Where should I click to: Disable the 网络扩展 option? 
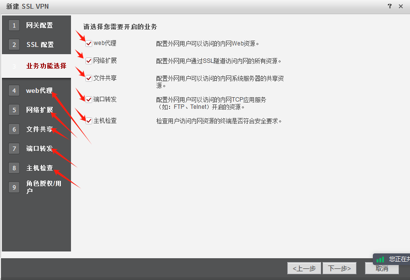(88, 60)
